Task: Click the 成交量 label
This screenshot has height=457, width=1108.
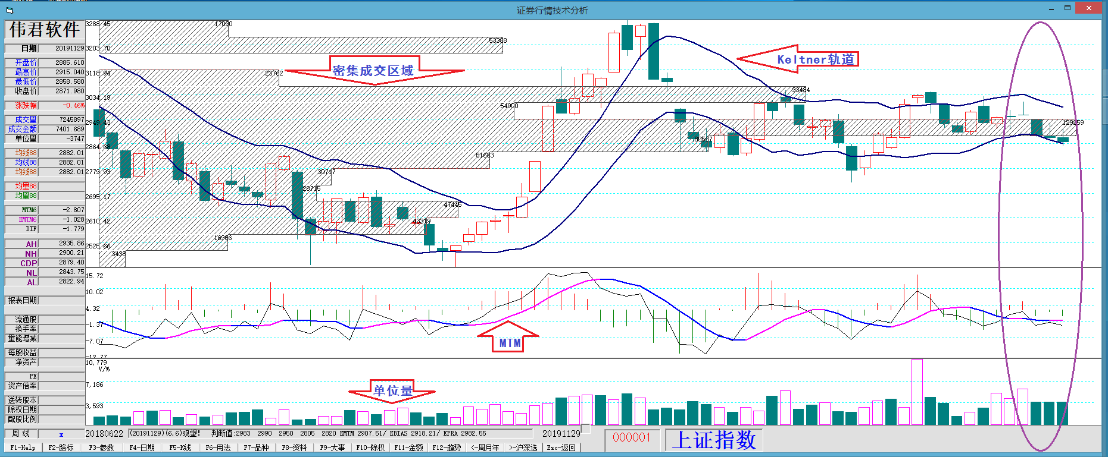Action: 21,119
